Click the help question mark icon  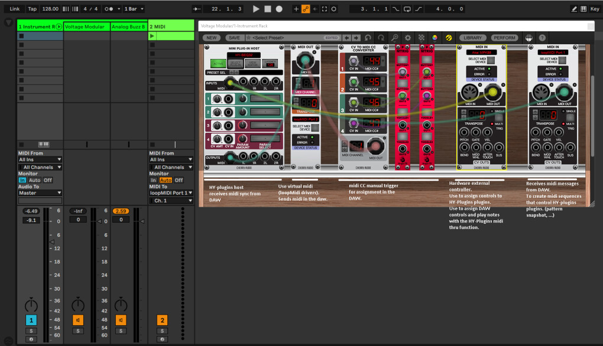coord(542,38)
